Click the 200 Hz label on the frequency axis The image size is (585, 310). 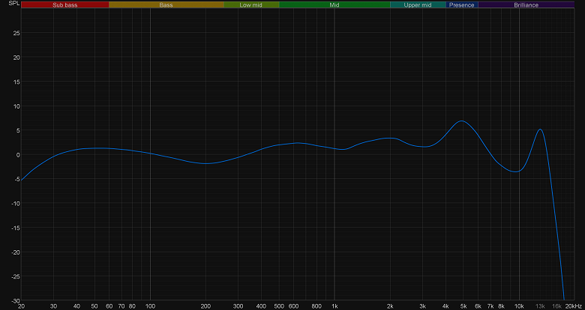205,306
